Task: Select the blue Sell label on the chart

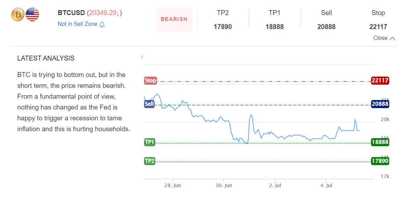Action: coord(149,104)
